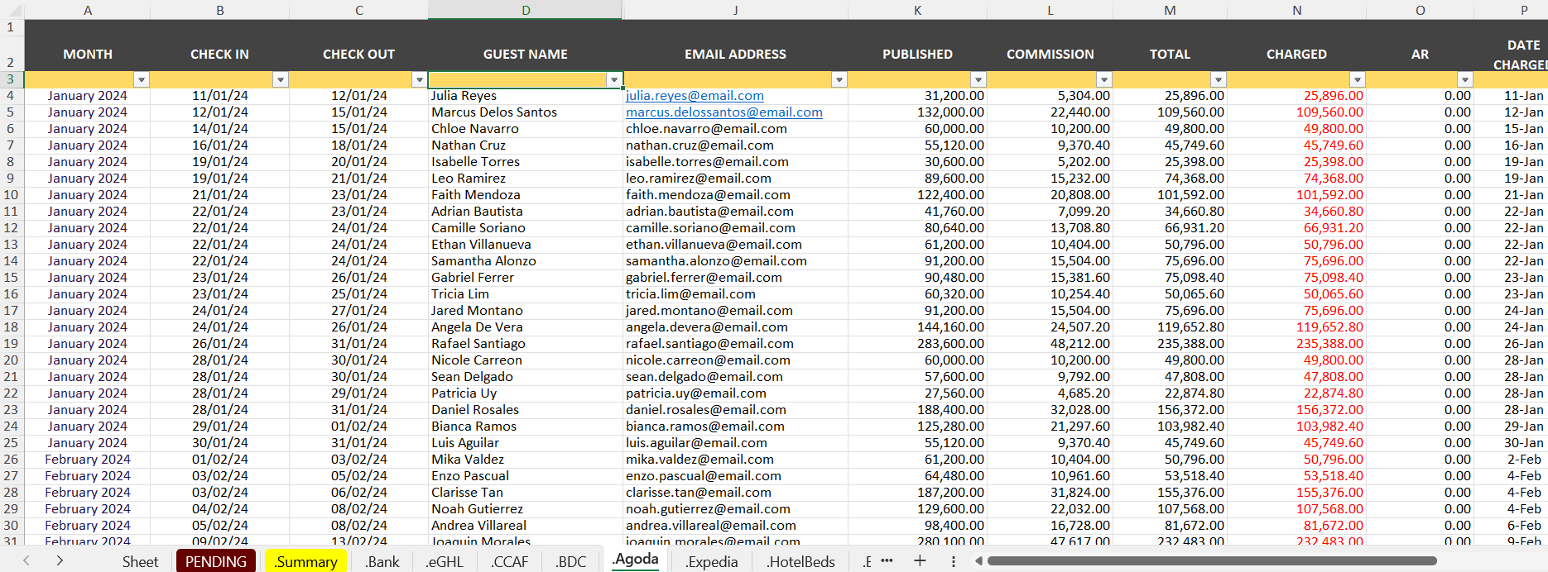This screenshot has width=1548, height=572.
Task: Open julia.reyes@email.com email link
Action: [695, 96]
